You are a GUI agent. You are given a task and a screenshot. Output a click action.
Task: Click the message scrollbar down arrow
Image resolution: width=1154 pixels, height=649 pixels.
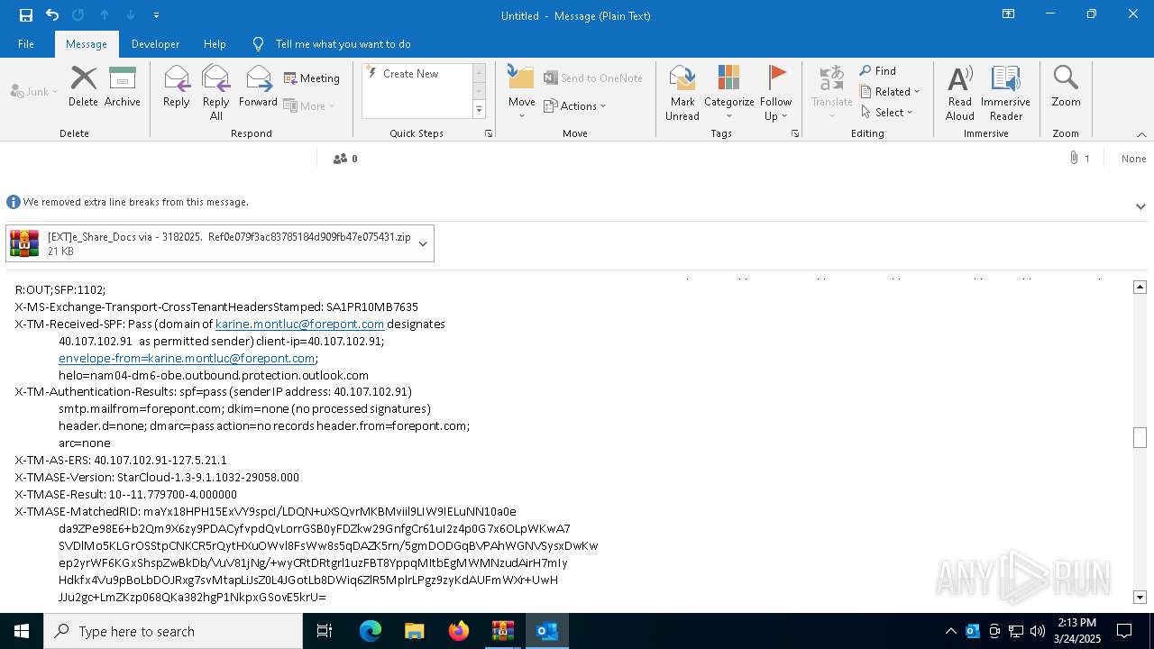1140,597
